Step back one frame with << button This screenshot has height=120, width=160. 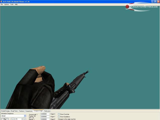click(x=13, y=119)
